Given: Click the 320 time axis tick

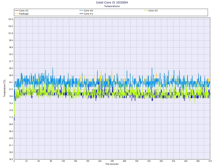Looking at the screenshot, I should pyautogui.click(x=137, y=161).
